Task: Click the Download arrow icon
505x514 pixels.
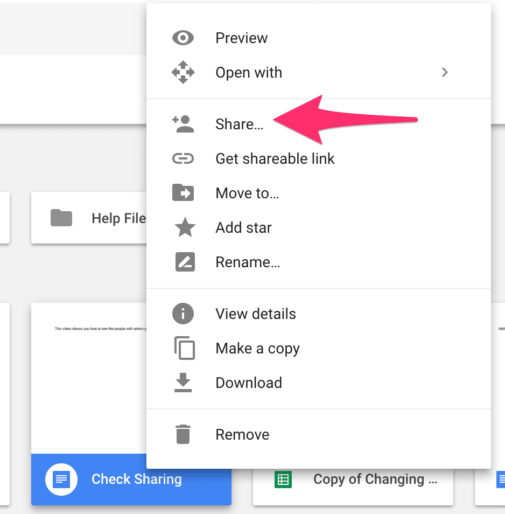Action: pos(183,383)
